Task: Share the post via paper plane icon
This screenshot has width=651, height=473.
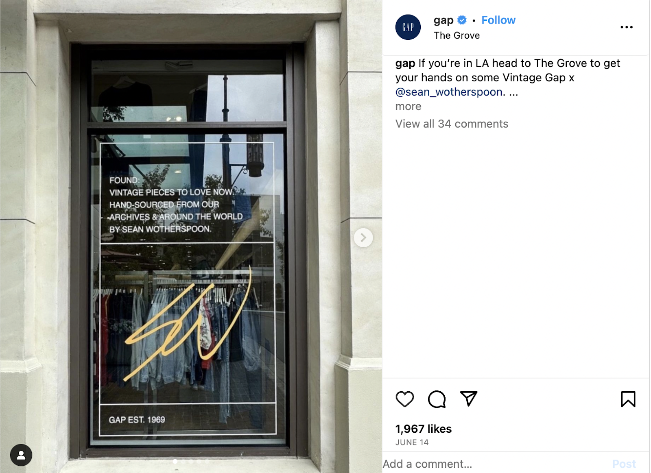Action: coord(468,399)
